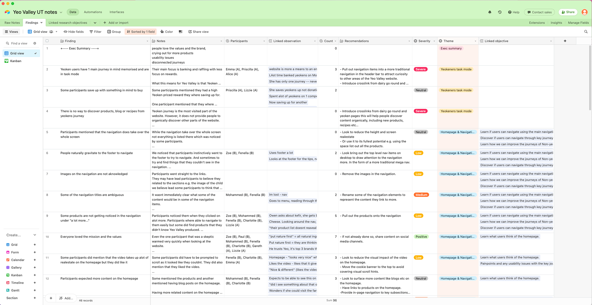
Task: Open Count column header dropdown
Action: pos(335,41)
